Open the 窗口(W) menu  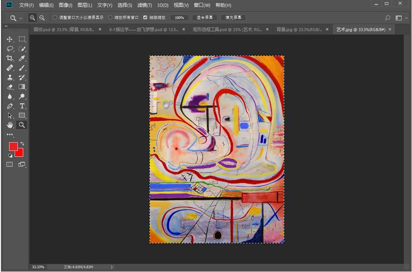point(202,5)
